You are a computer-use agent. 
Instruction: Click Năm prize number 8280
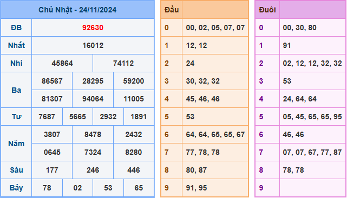134,152
